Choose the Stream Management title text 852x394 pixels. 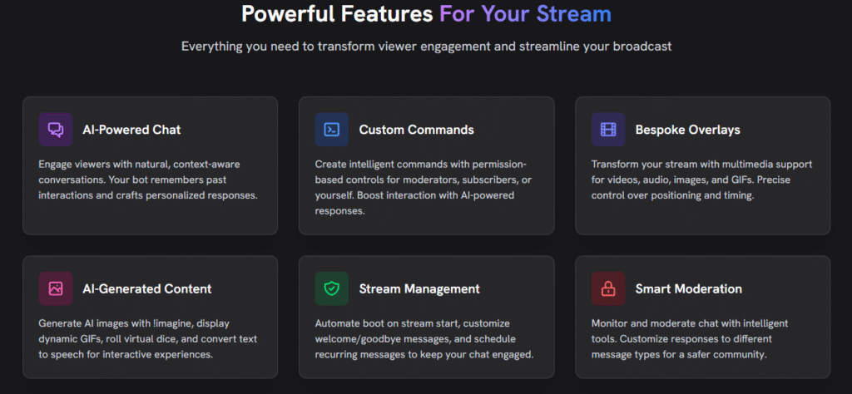(419, 288)
